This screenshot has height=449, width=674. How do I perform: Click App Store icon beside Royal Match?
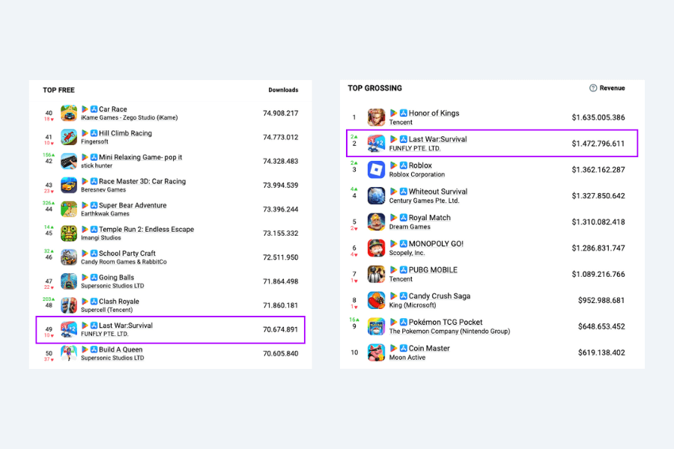[403, 218]
